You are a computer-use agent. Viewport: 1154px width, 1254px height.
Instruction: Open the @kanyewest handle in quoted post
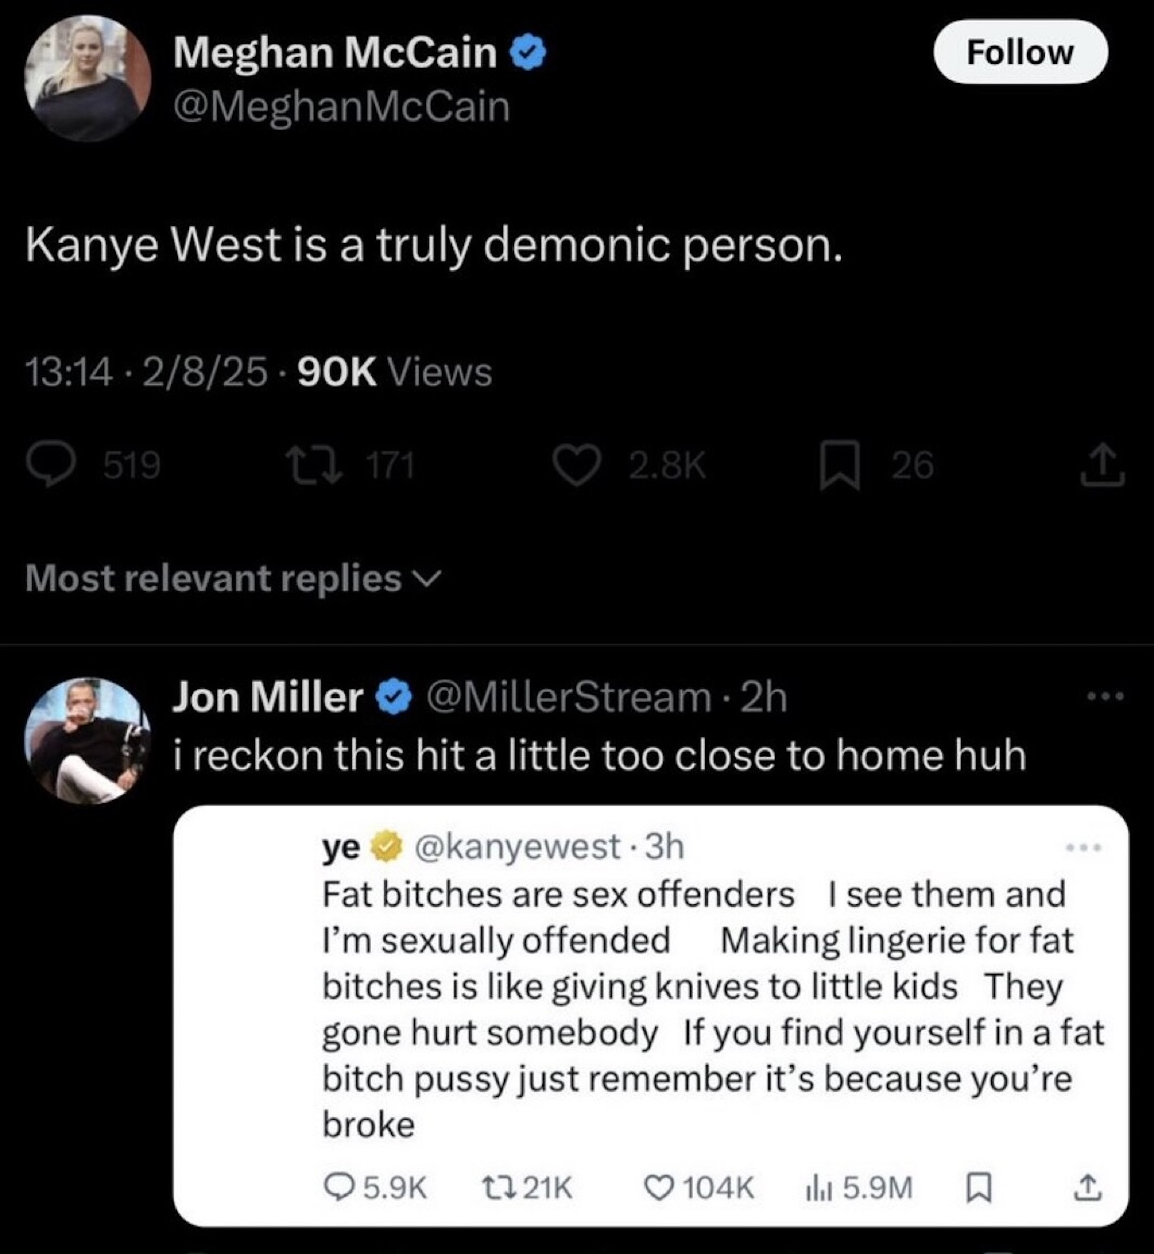tap(517, 847)
